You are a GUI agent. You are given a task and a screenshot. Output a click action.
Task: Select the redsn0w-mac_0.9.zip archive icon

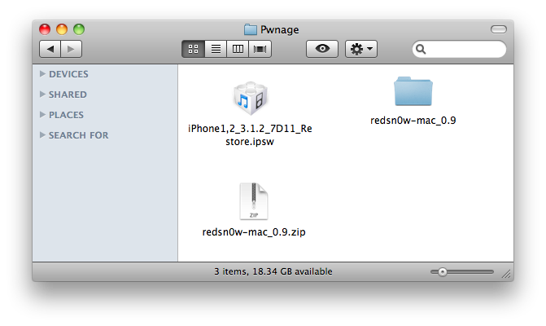pyautogui.click(x=254, y=201)
